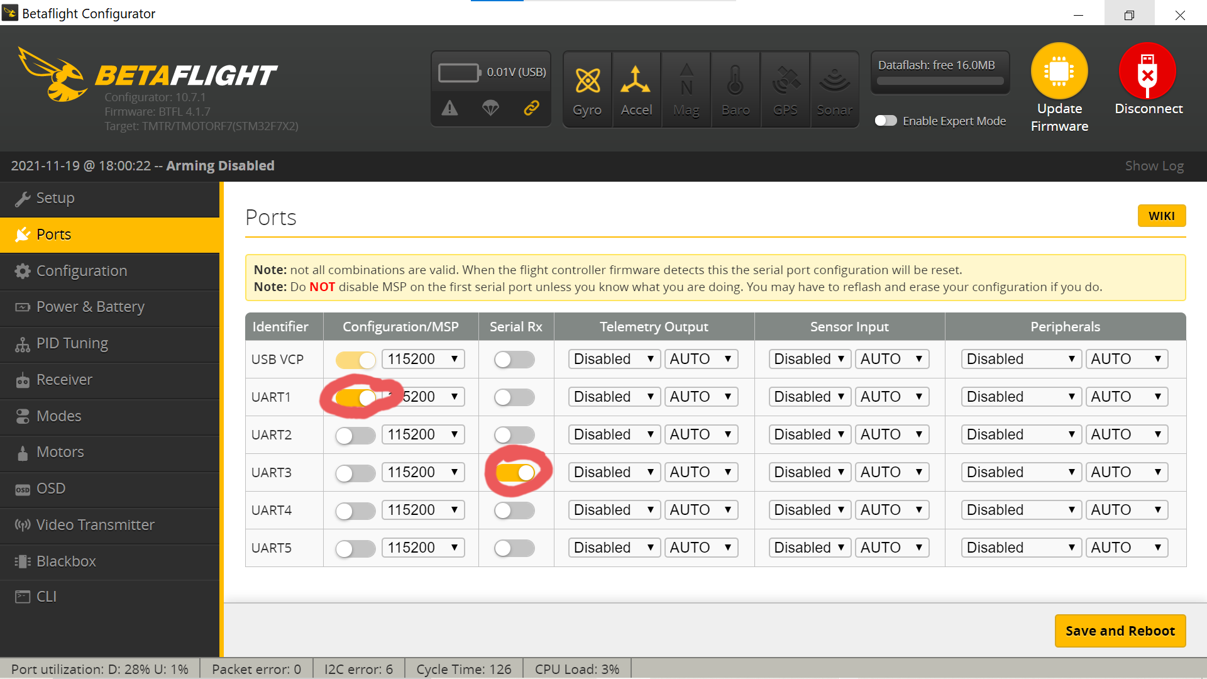Open UART3 Telemetry Output AUTO baud dropdown
Viewport: 1207px width, 679px height.
pyautogui.click(x=701, y=472)
